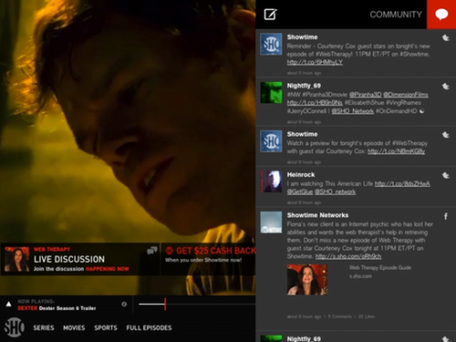The height and width of the screenshot is (342, 456).
Task: Select Dexter Season 6 Trailer now-playing title
Action: [x=67, y=308]
